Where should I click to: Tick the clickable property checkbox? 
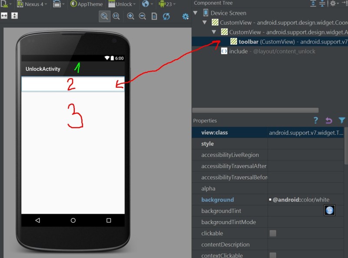[x=273, y=233]
